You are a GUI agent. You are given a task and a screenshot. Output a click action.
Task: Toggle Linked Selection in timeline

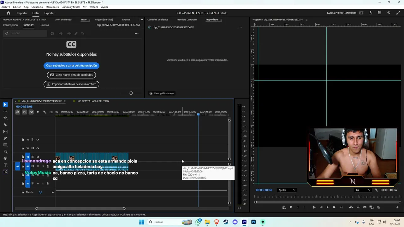[x=31, y=112]
